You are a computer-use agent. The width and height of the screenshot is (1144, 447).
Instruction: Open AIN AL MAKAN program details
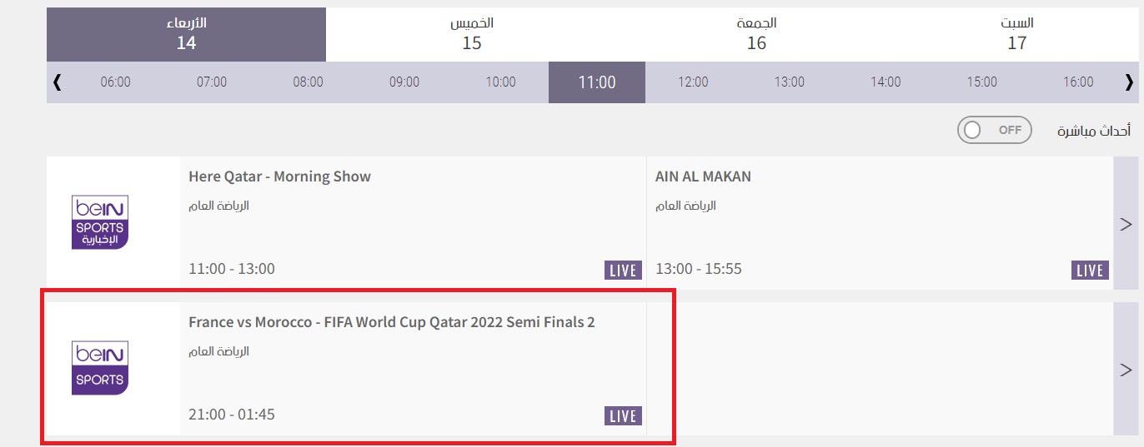(x=703, y=176)
